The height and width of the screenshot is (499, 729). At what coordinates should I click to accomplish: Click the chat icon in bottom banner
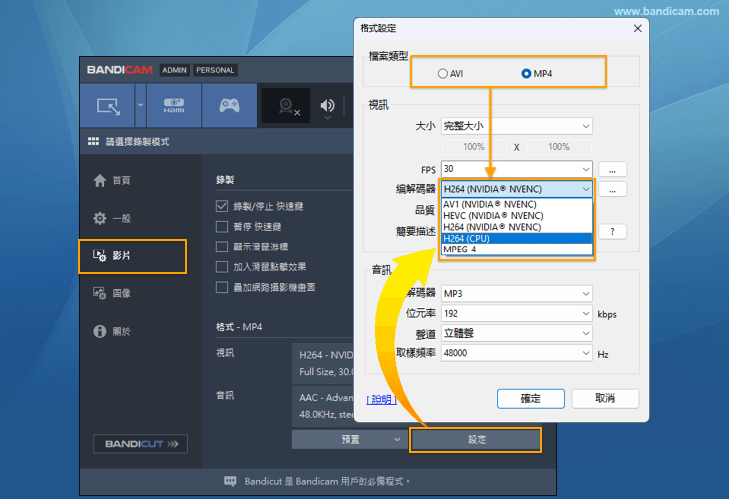click(x=230, y=481)
